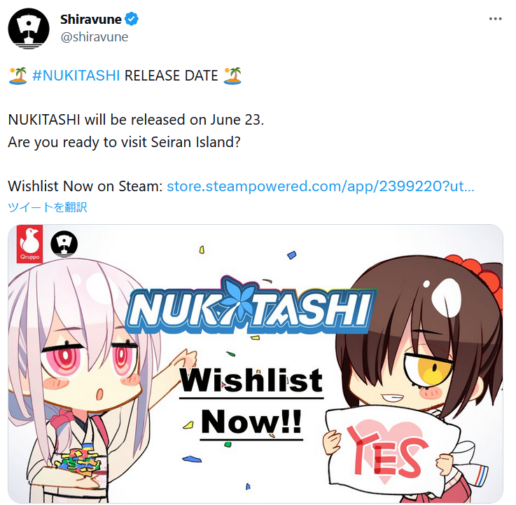The image size is (516, 505).
Task: Click the red Qruppo duck logo
Action: (x=29, y=244)
